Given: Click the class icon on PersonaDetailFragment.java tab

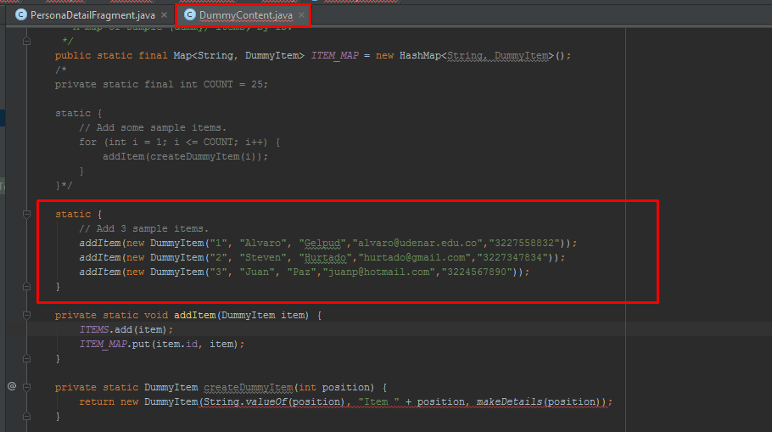Looking at the screenshot, I should pos(20,14).
